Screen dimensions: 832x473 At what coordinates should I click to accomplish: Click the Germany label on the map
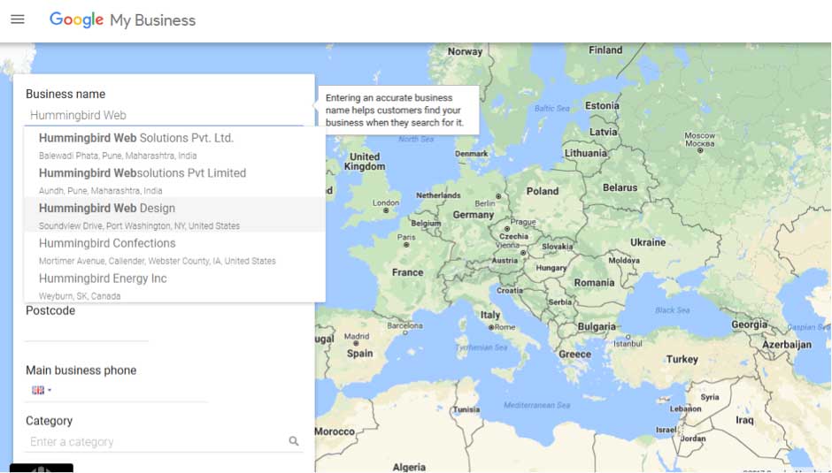pyautogui.click(x=473, y=215)
